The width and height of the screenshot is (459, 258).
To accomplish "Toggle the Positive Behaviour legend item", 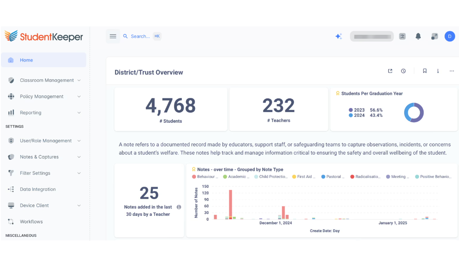I will point(433,177).
